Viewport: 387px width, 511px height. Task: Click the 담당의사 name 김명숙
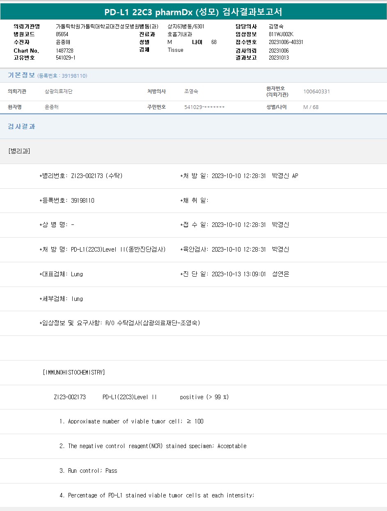click(x=276, y=26)
